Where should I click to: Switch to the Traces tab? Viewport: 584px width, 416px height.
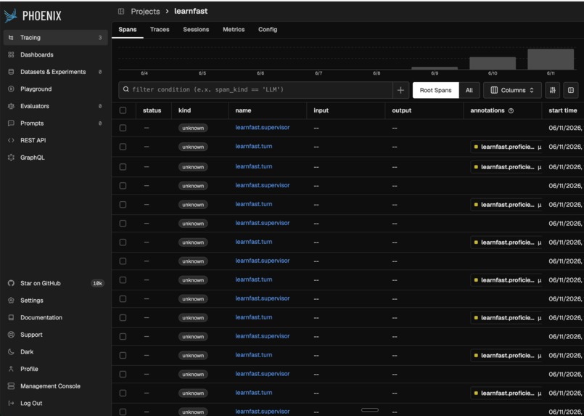pos(160,30)
